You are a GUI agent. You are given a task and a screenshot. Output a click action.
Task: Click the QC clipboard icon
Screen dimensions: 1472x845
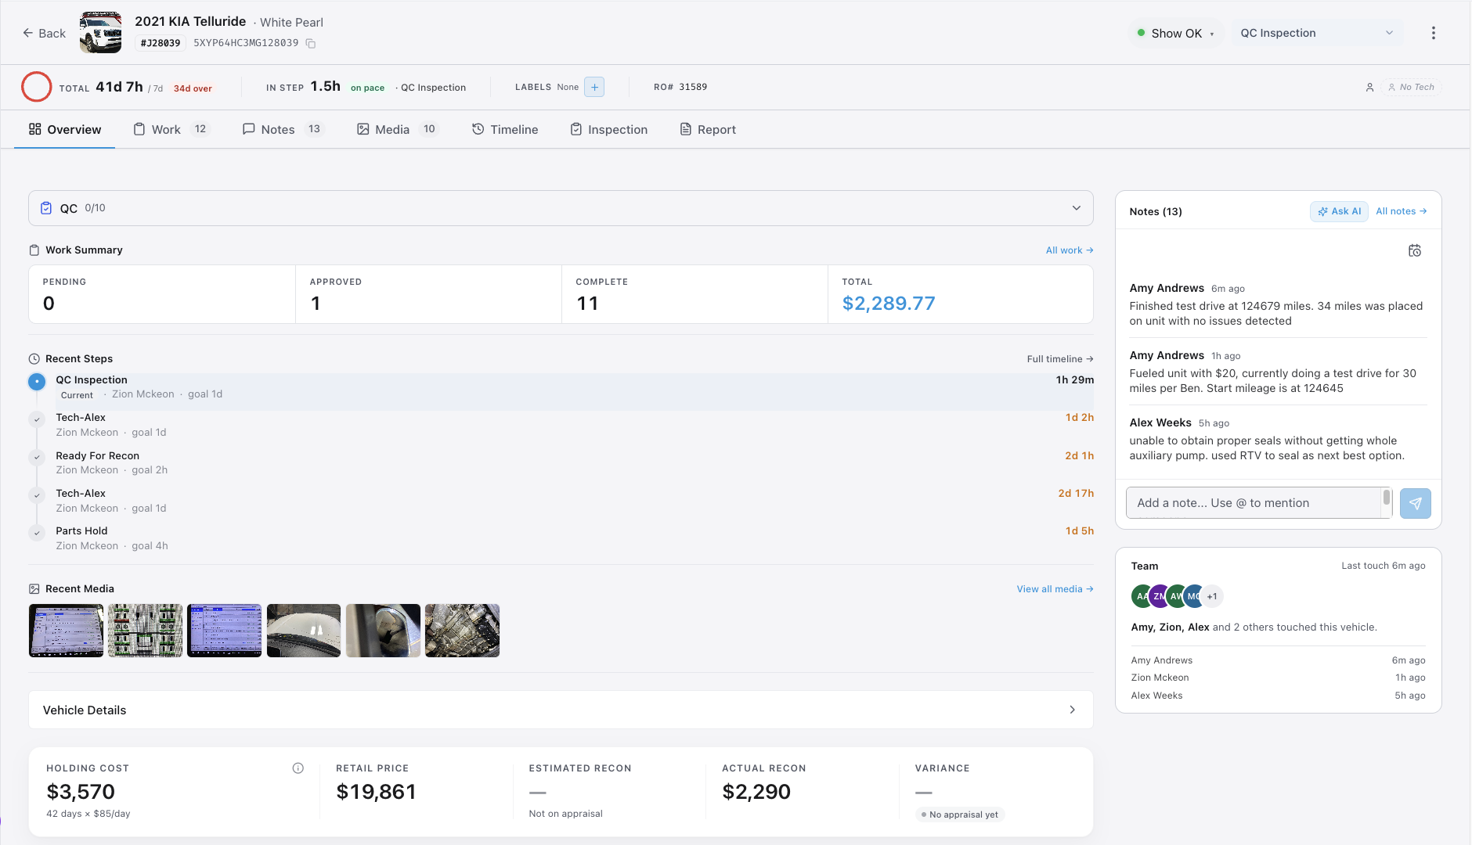click(x=46, y=208)
